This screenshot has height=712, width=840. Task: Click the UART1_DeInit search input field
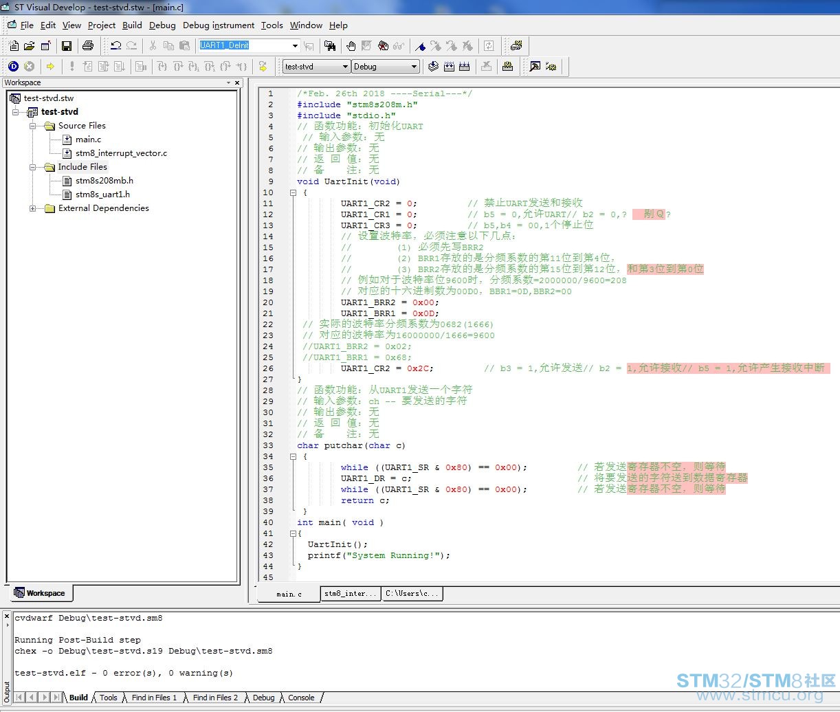pyautogui.click(x=244, y=46)
